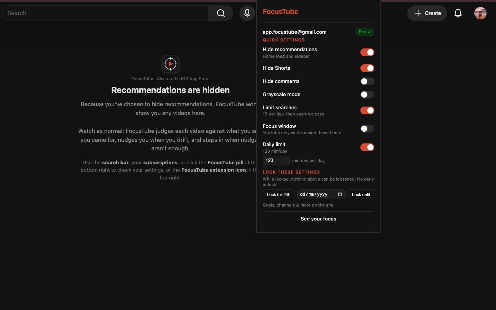Click 'Home feed and sidebar' subtitle
This screenshot has height=310, width=496.
(x=286, y=56)
